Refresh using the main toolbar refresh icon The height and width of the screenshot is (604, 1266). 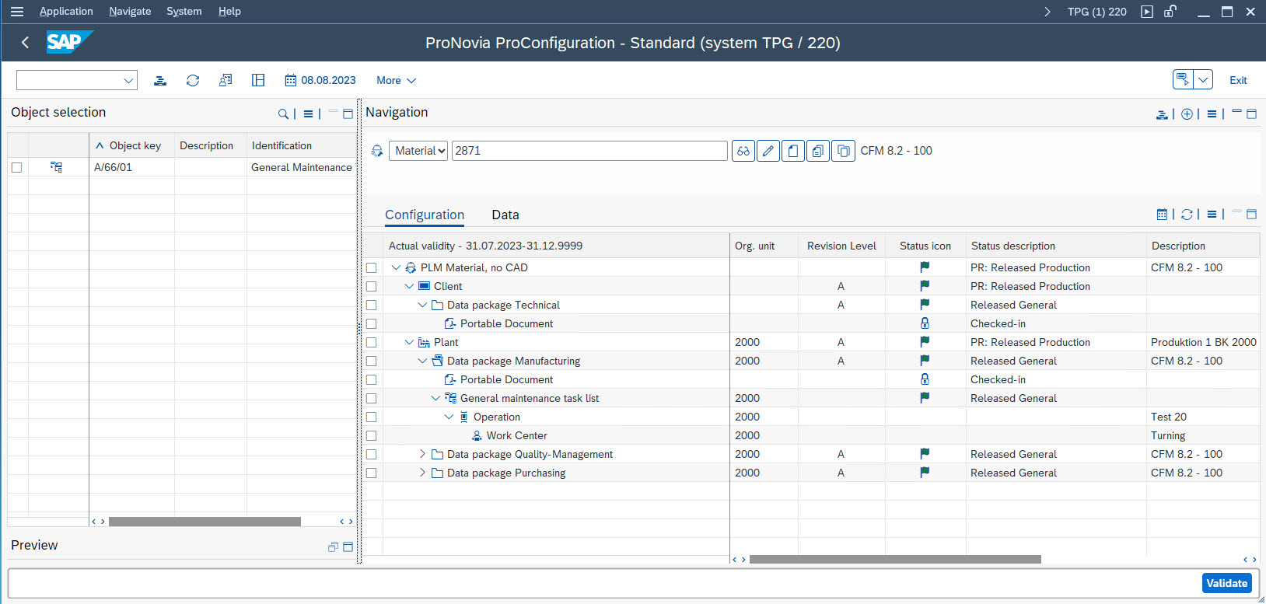[193, 80]
